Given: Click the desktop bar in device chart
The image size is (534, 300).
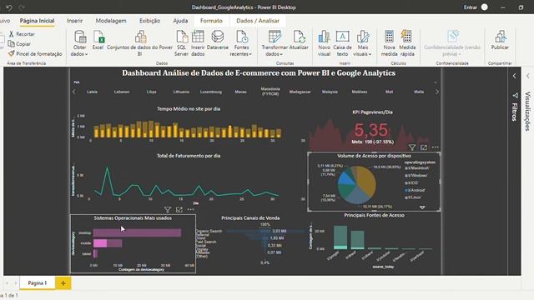Looking at the screenshot, I should [137, 232].
